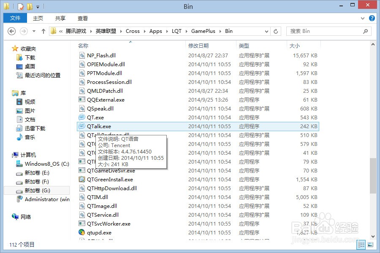This screenshot has height=253, width=380.
Task: Select 网络 in navigation pane
Action: pos(26,217)
